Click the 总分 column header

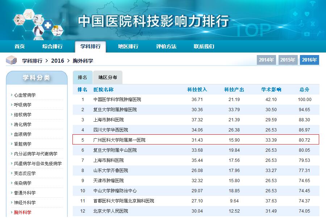click(304, 89)
